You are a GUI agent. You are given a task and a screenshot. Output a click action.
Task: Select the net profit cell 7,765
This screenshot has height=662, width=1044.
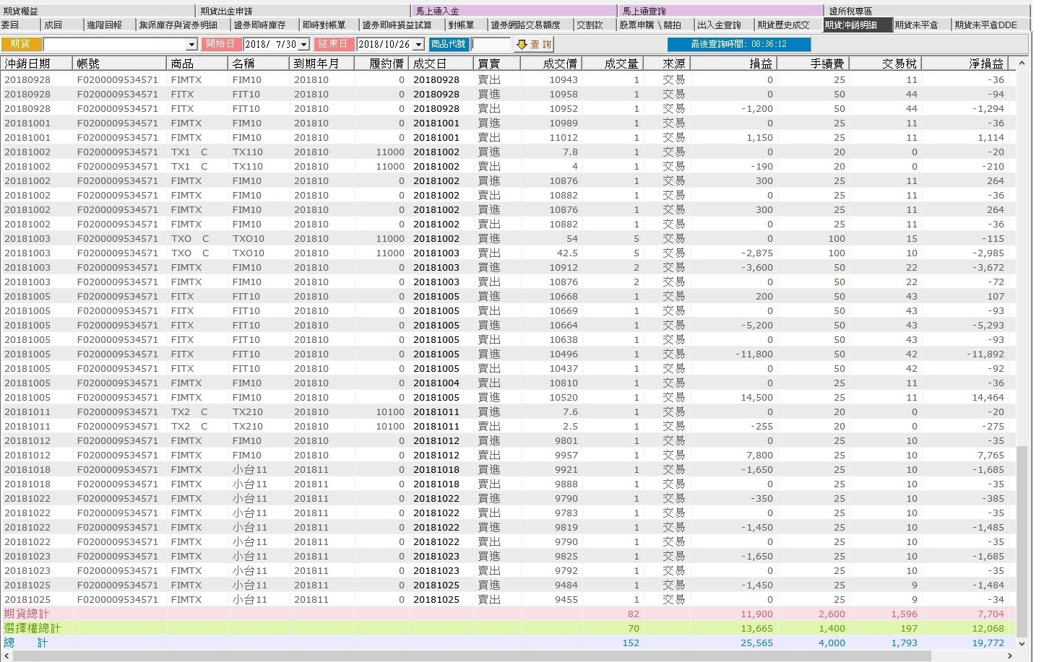click(991, 456)
